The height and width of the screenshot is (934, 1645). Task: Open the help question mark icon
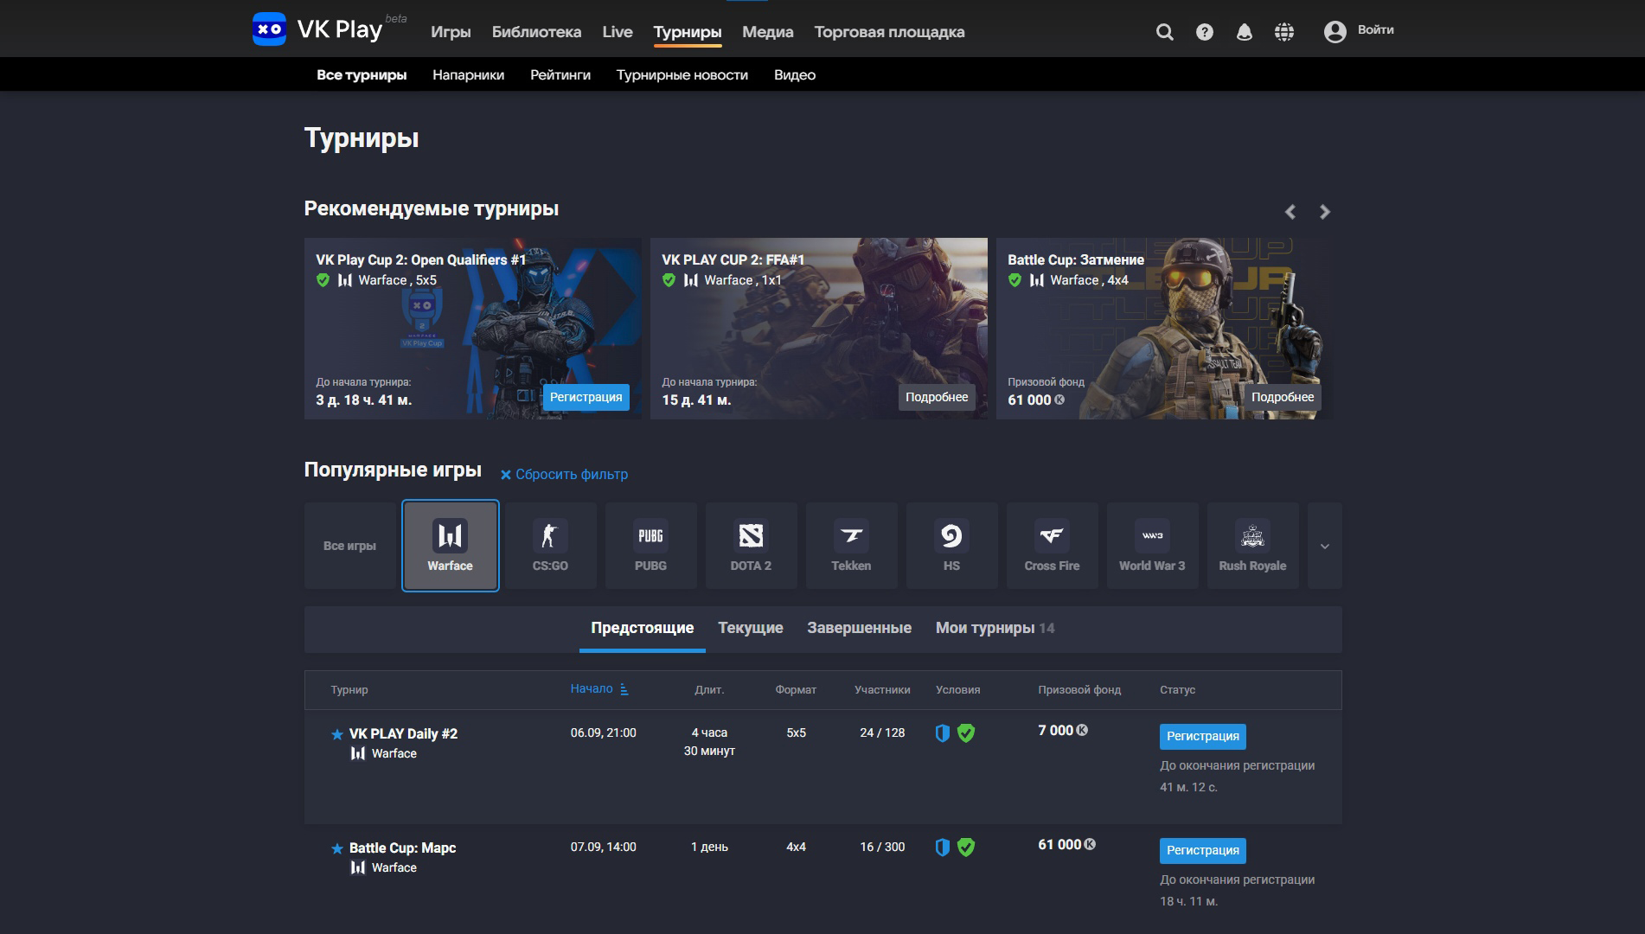(x=1205, y=32)
